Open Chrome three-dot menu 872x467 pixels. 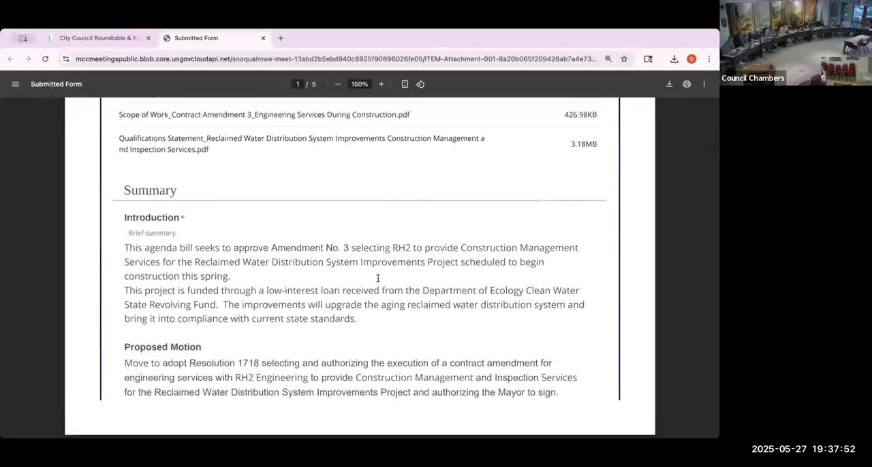pyautogui.click(x=708, y=59)
